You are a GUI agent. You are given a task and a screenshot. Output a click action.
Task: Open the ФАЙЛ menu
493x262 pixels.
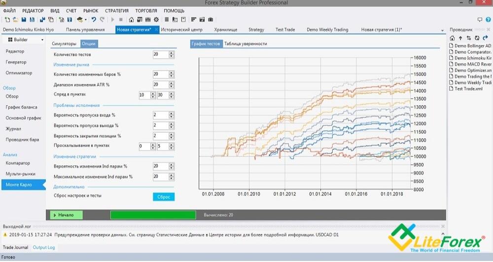(9, 11)
